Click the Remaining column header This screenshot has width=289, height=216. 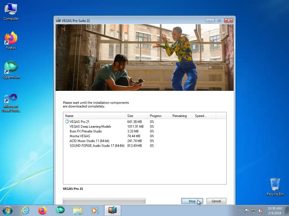pos(182,116)
